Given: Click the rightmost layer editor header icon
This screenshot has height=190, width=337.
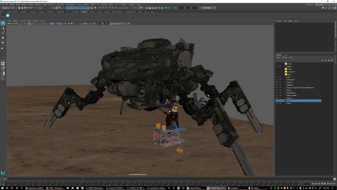Looking at the screenshot, I should point(332,60).
